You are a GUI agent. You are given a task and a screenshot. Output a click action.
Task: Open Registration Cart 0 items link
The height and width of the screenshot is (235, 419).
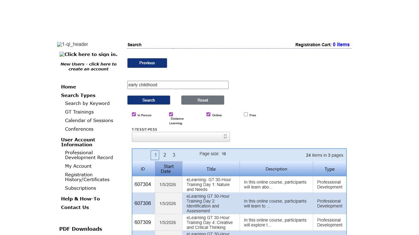[x=341, y=45]
